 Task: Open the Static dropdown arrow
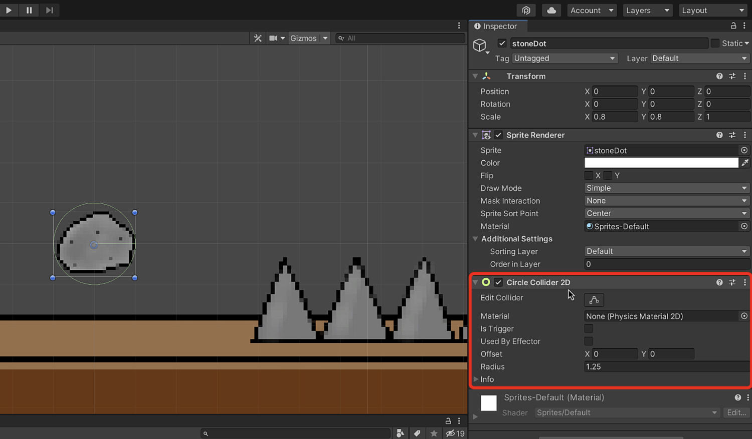(746, 44)
